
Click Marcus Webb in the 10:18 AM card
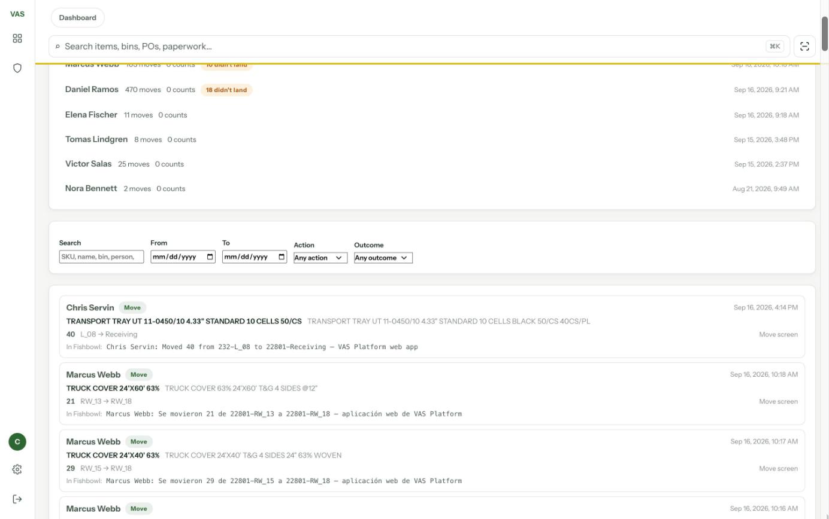click(x=93, y=374)
